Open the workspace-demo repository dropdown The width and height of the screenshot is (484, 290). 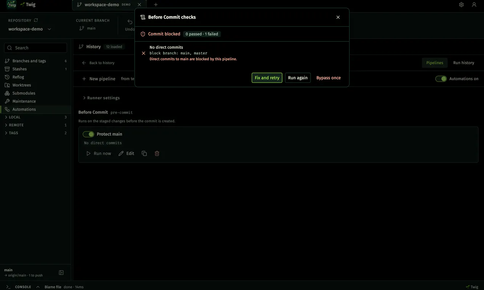click(30, 29)
